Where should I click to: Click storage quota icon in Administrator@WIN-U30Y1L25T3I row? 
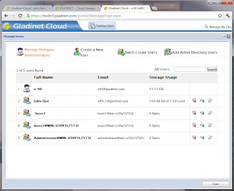click(x=202, y=138)
